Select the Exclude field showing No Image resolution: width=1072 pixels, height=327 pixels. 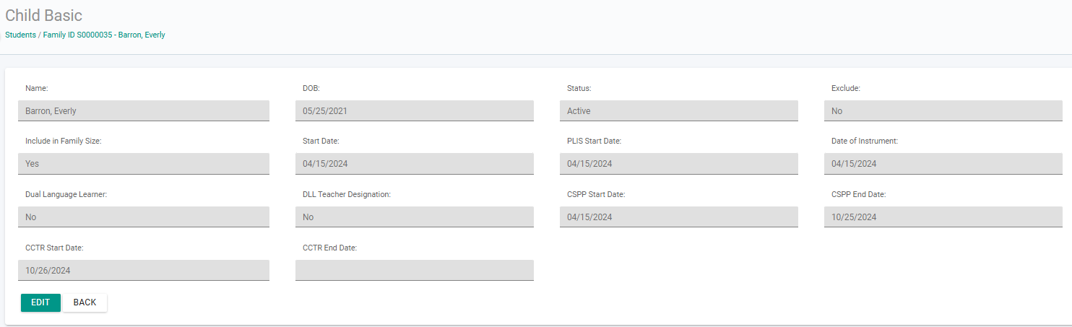(x=943, y=110)
